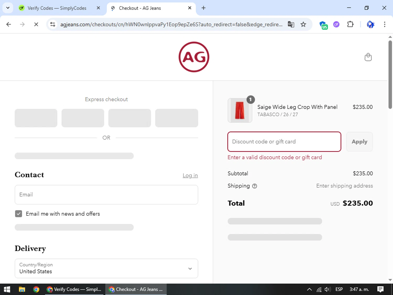Click the 3:47 a. m. clock
393x295 pixels.
(359, 289)
